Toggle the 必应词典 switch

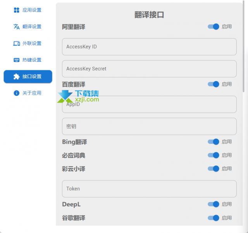coord(214,155)
